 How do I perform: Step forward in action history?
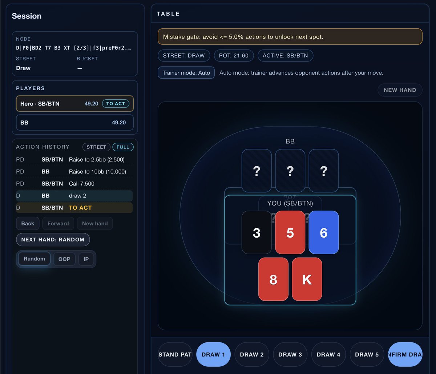point(58,223)
